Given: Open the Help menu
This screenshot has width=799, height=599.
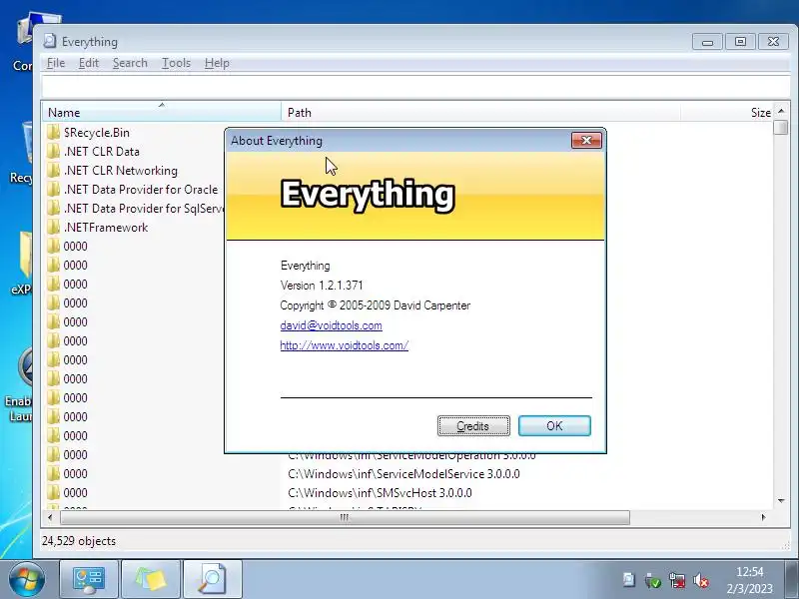Looking at the screenshot, I should click(x=217, y=63).
